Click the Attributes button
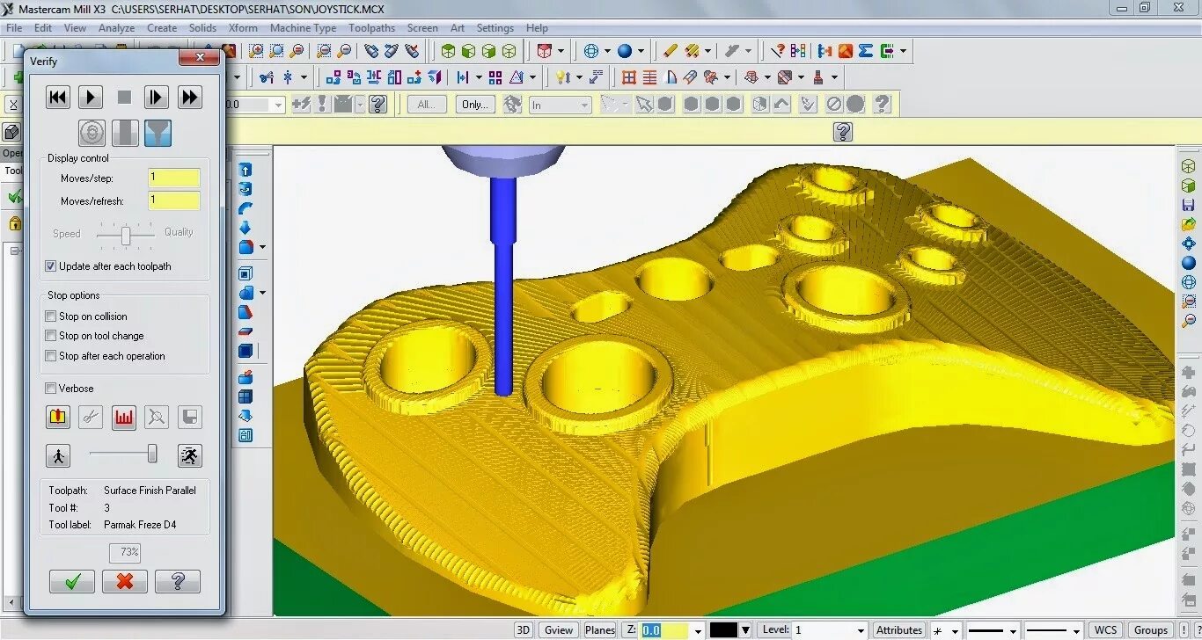Screen dimensions: 1202x640 899,629
